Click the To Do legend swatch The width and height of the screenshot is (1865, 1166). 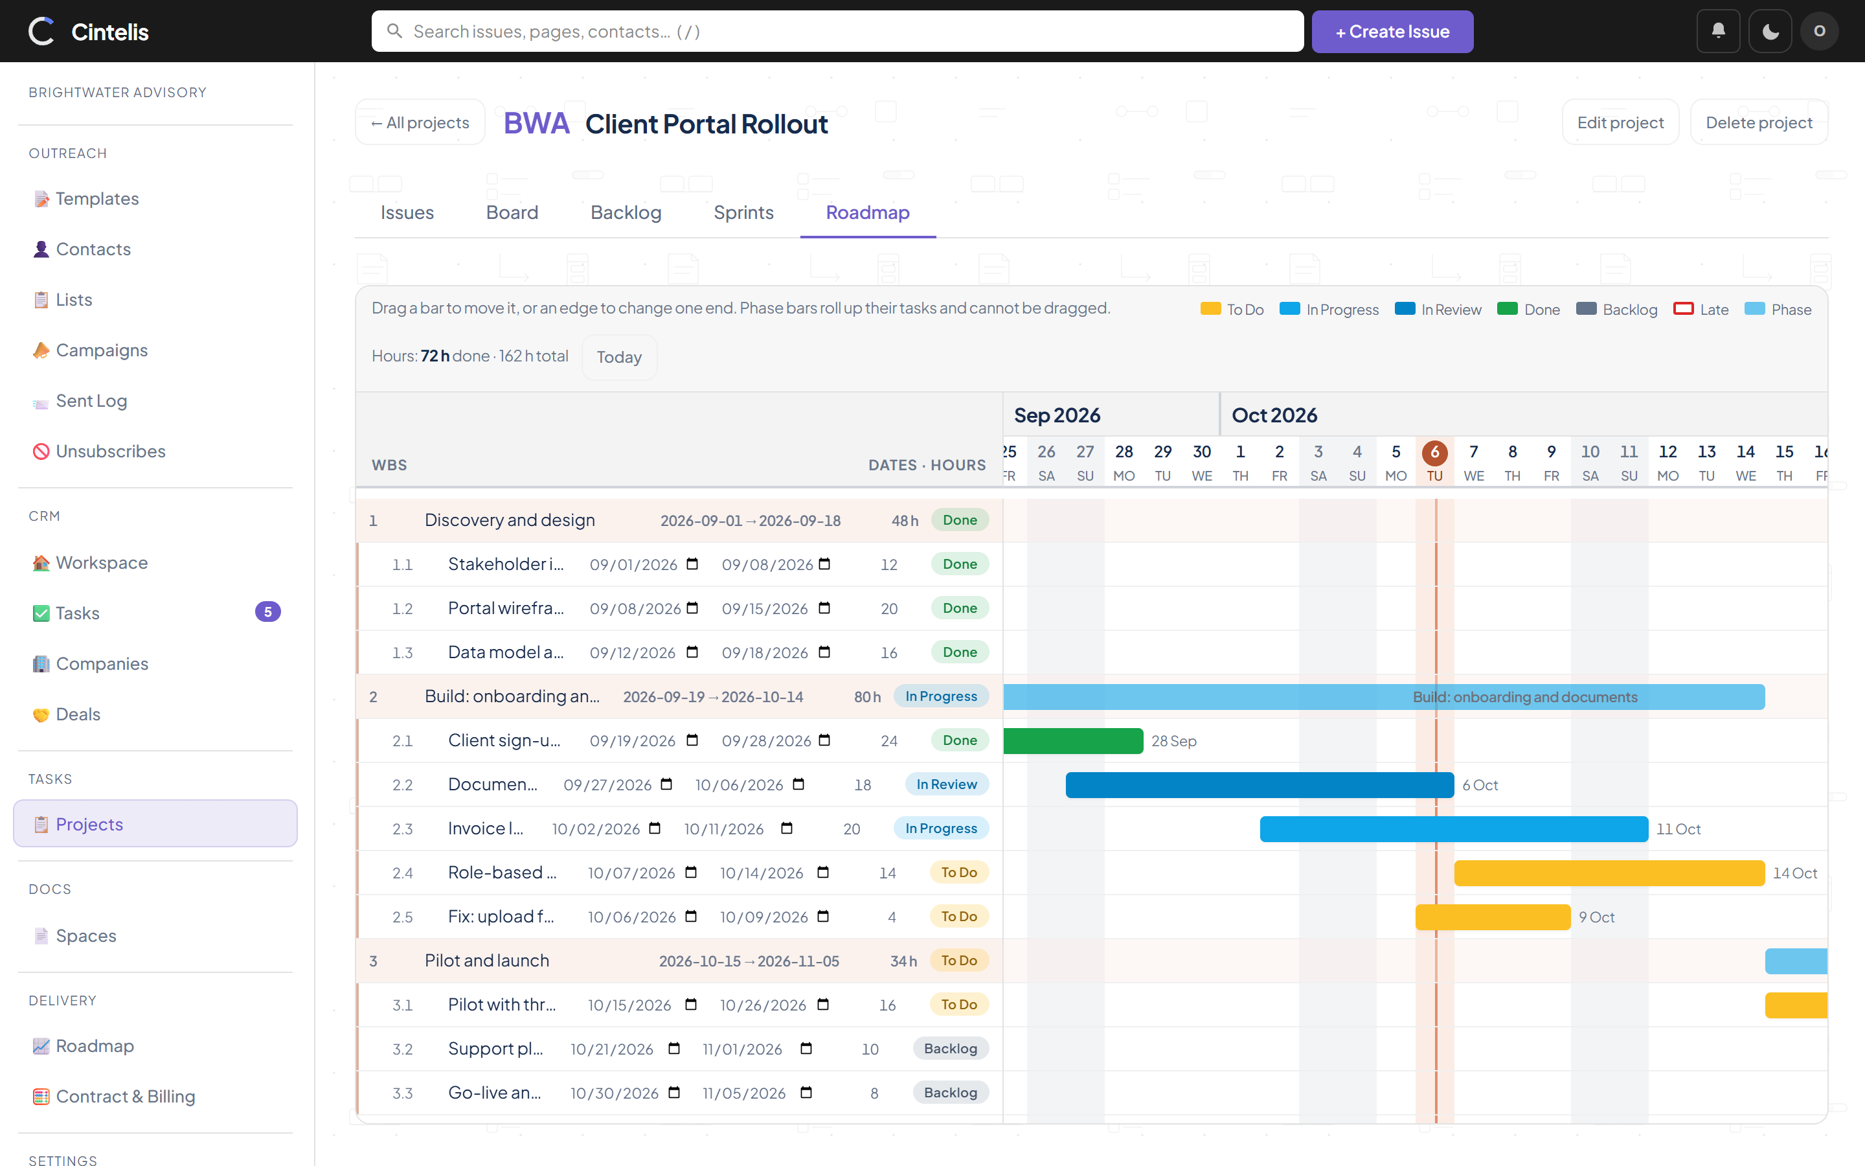coord(1210,309)
